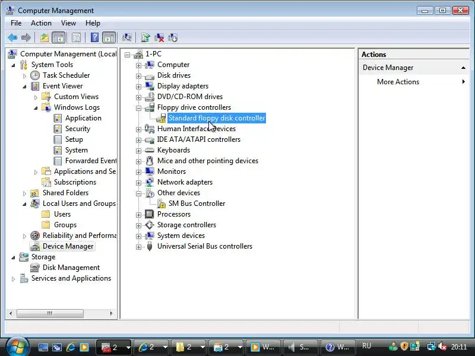Click the muted volume tray icon

point(442,347)
